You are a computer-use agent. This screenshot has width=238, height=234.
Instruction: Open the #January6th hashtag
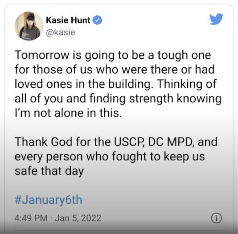[x=48, y=200]
